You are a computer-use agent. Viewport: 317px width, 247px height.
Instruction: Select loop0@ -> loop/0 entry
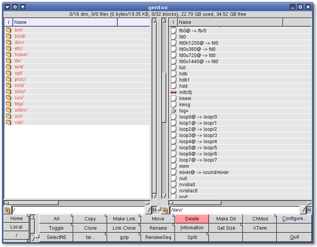[x=240, y=117]
